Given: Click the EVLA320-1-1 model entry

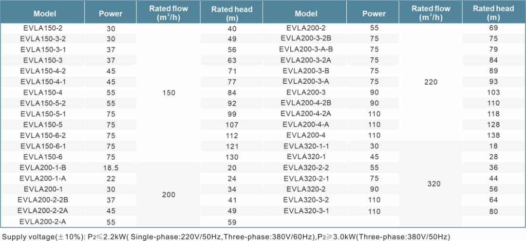Looking at the screenshot, I should click(x=306, y=146).
